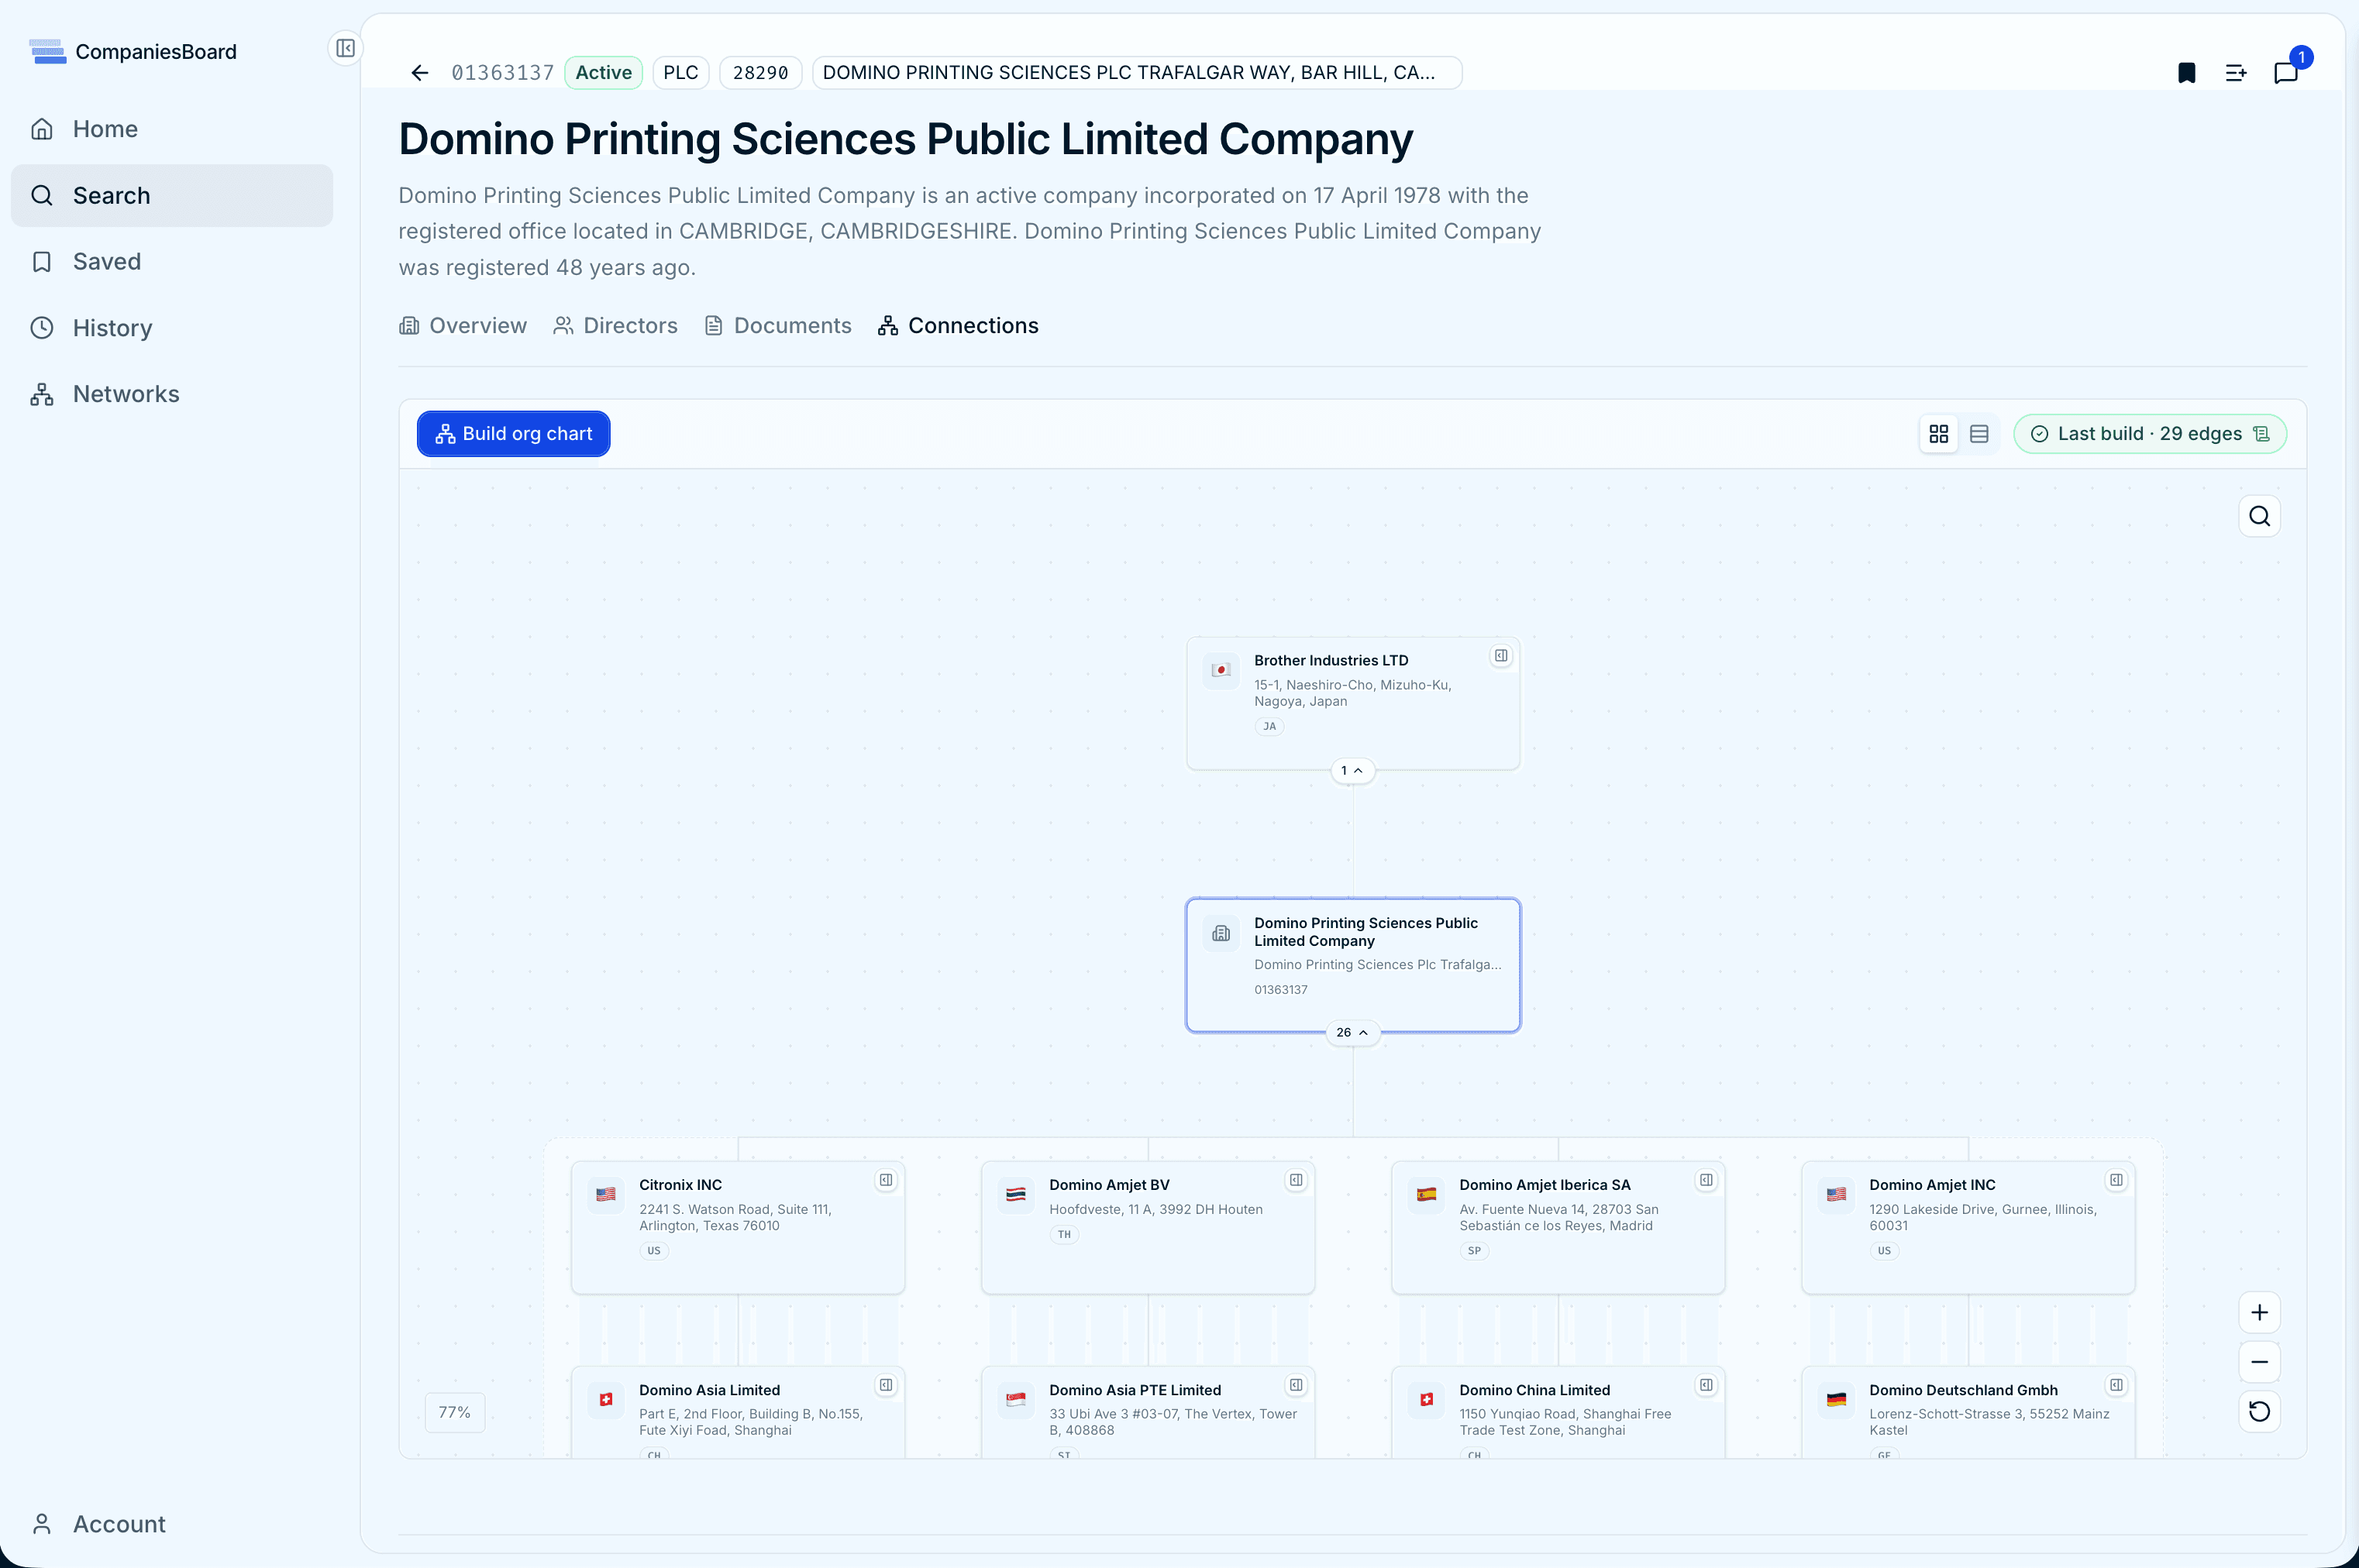Select the Domino Printing Sciences chart node
Viewport: 2359px width, 1568px height.
point(1352,965)
